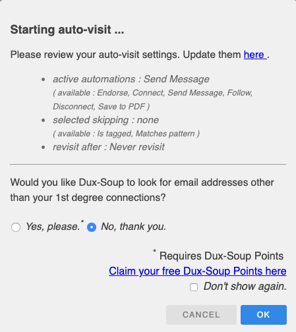Click the "Yes, please." label text
Viewport: 296px width, 332px height.
coord(53,227)
